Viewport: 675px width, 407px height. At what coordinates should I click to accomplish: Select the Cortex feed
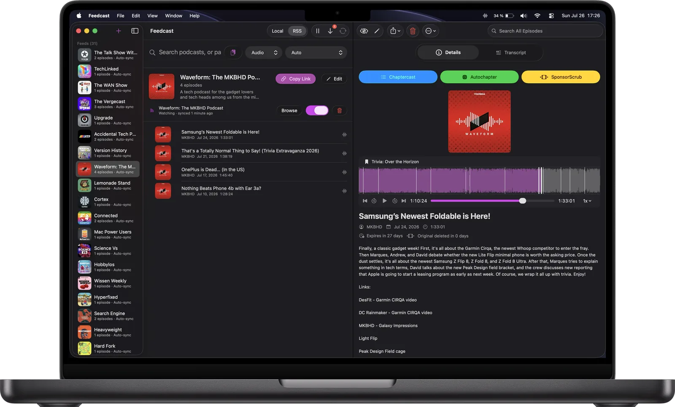[108, 201]
